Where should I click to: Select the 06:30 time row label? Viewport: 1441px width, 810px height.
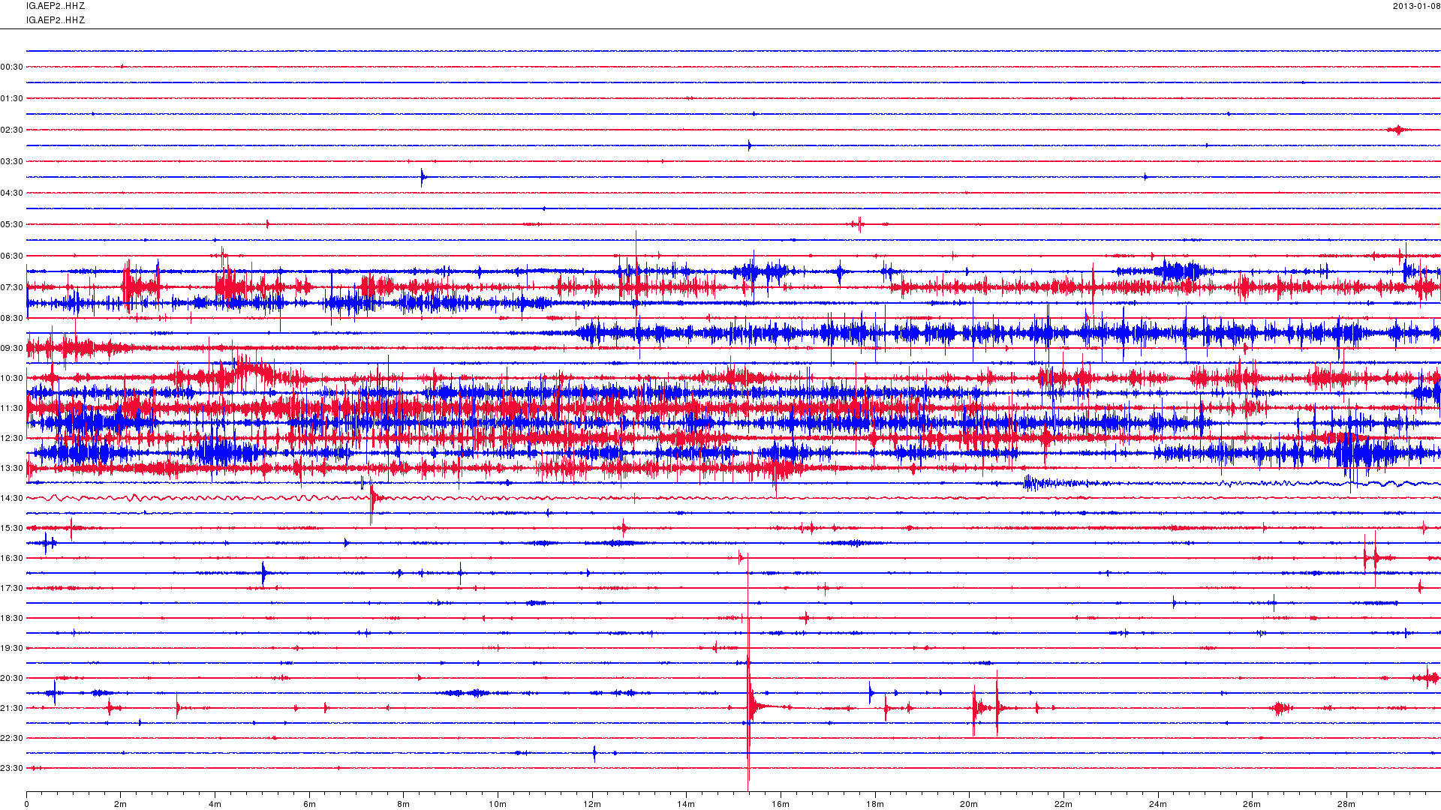click(12, 256)
